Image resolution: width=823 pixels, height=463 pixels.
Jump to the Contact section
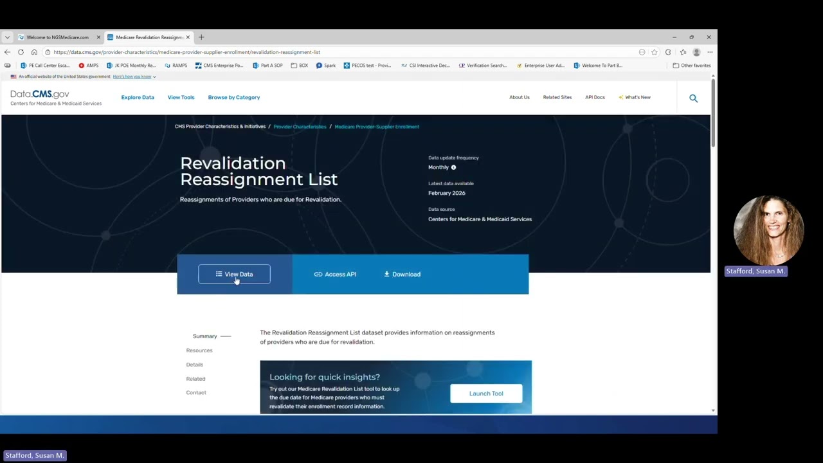196,393
